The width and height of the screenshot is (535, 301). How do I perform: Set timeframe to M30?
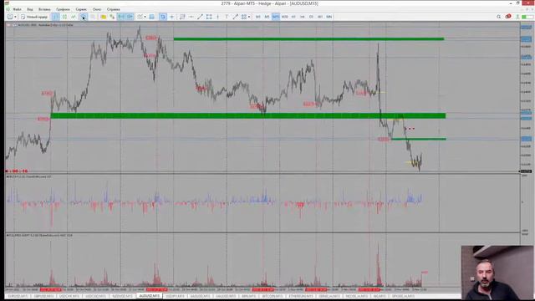pyautogui.click(x=284, y=17)
